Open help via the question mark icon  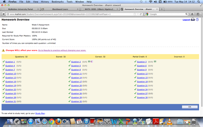[197, 20]
